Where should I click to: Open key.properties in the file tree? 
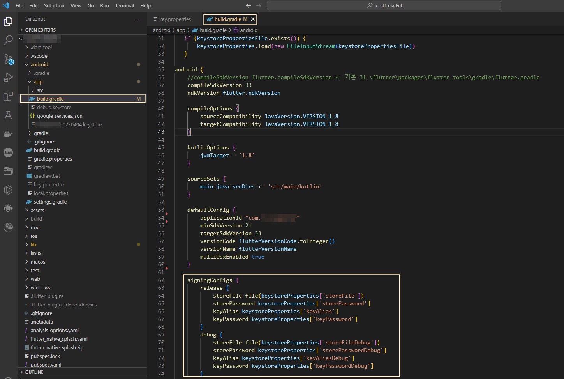[x=49, y=184]
